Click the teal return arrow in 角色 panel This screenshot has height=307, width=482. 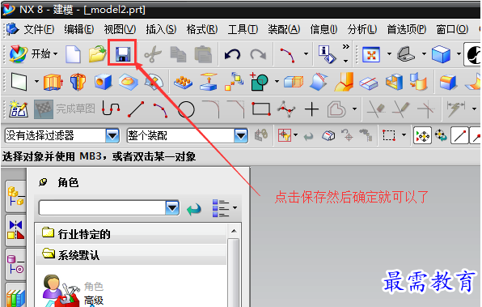click(x=194, y=209)
